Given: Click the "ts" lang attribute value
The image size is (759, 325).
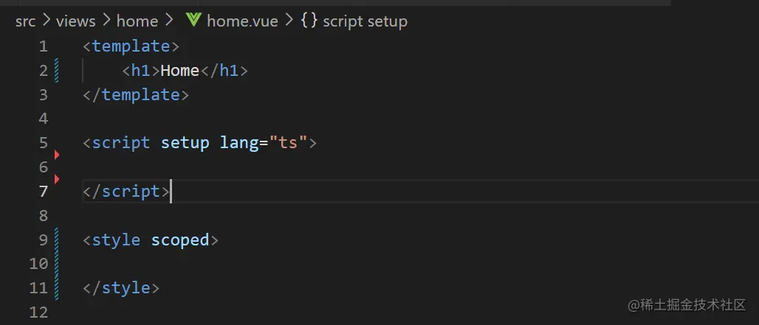Looking at the screenshot, I should tap(288, 142).
